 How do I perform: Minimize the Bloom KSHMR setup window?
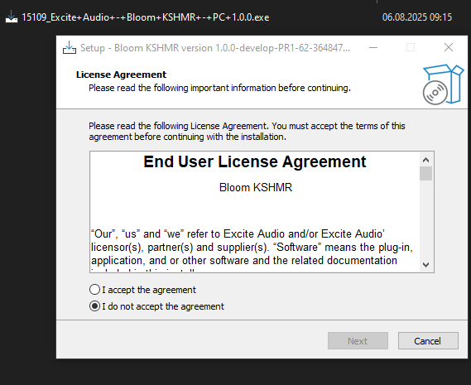373,47
